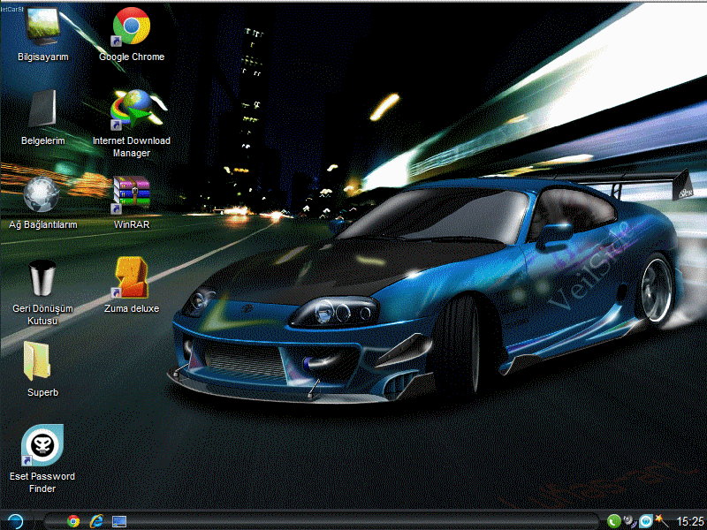Select the Ağ Bağlantılarım globe icon
The width and height of the screenshot is (707, 530).
pyautogui.click(x=42, y=194)
